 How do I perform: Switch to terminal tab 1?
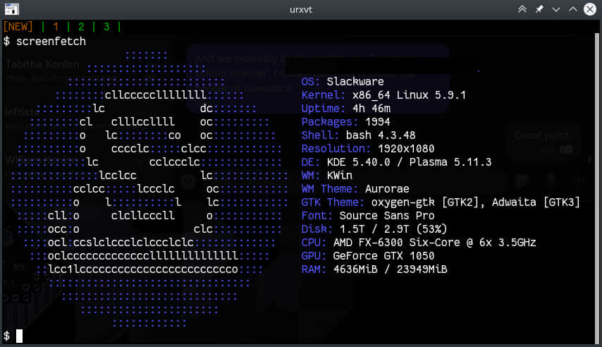[56, 27]
